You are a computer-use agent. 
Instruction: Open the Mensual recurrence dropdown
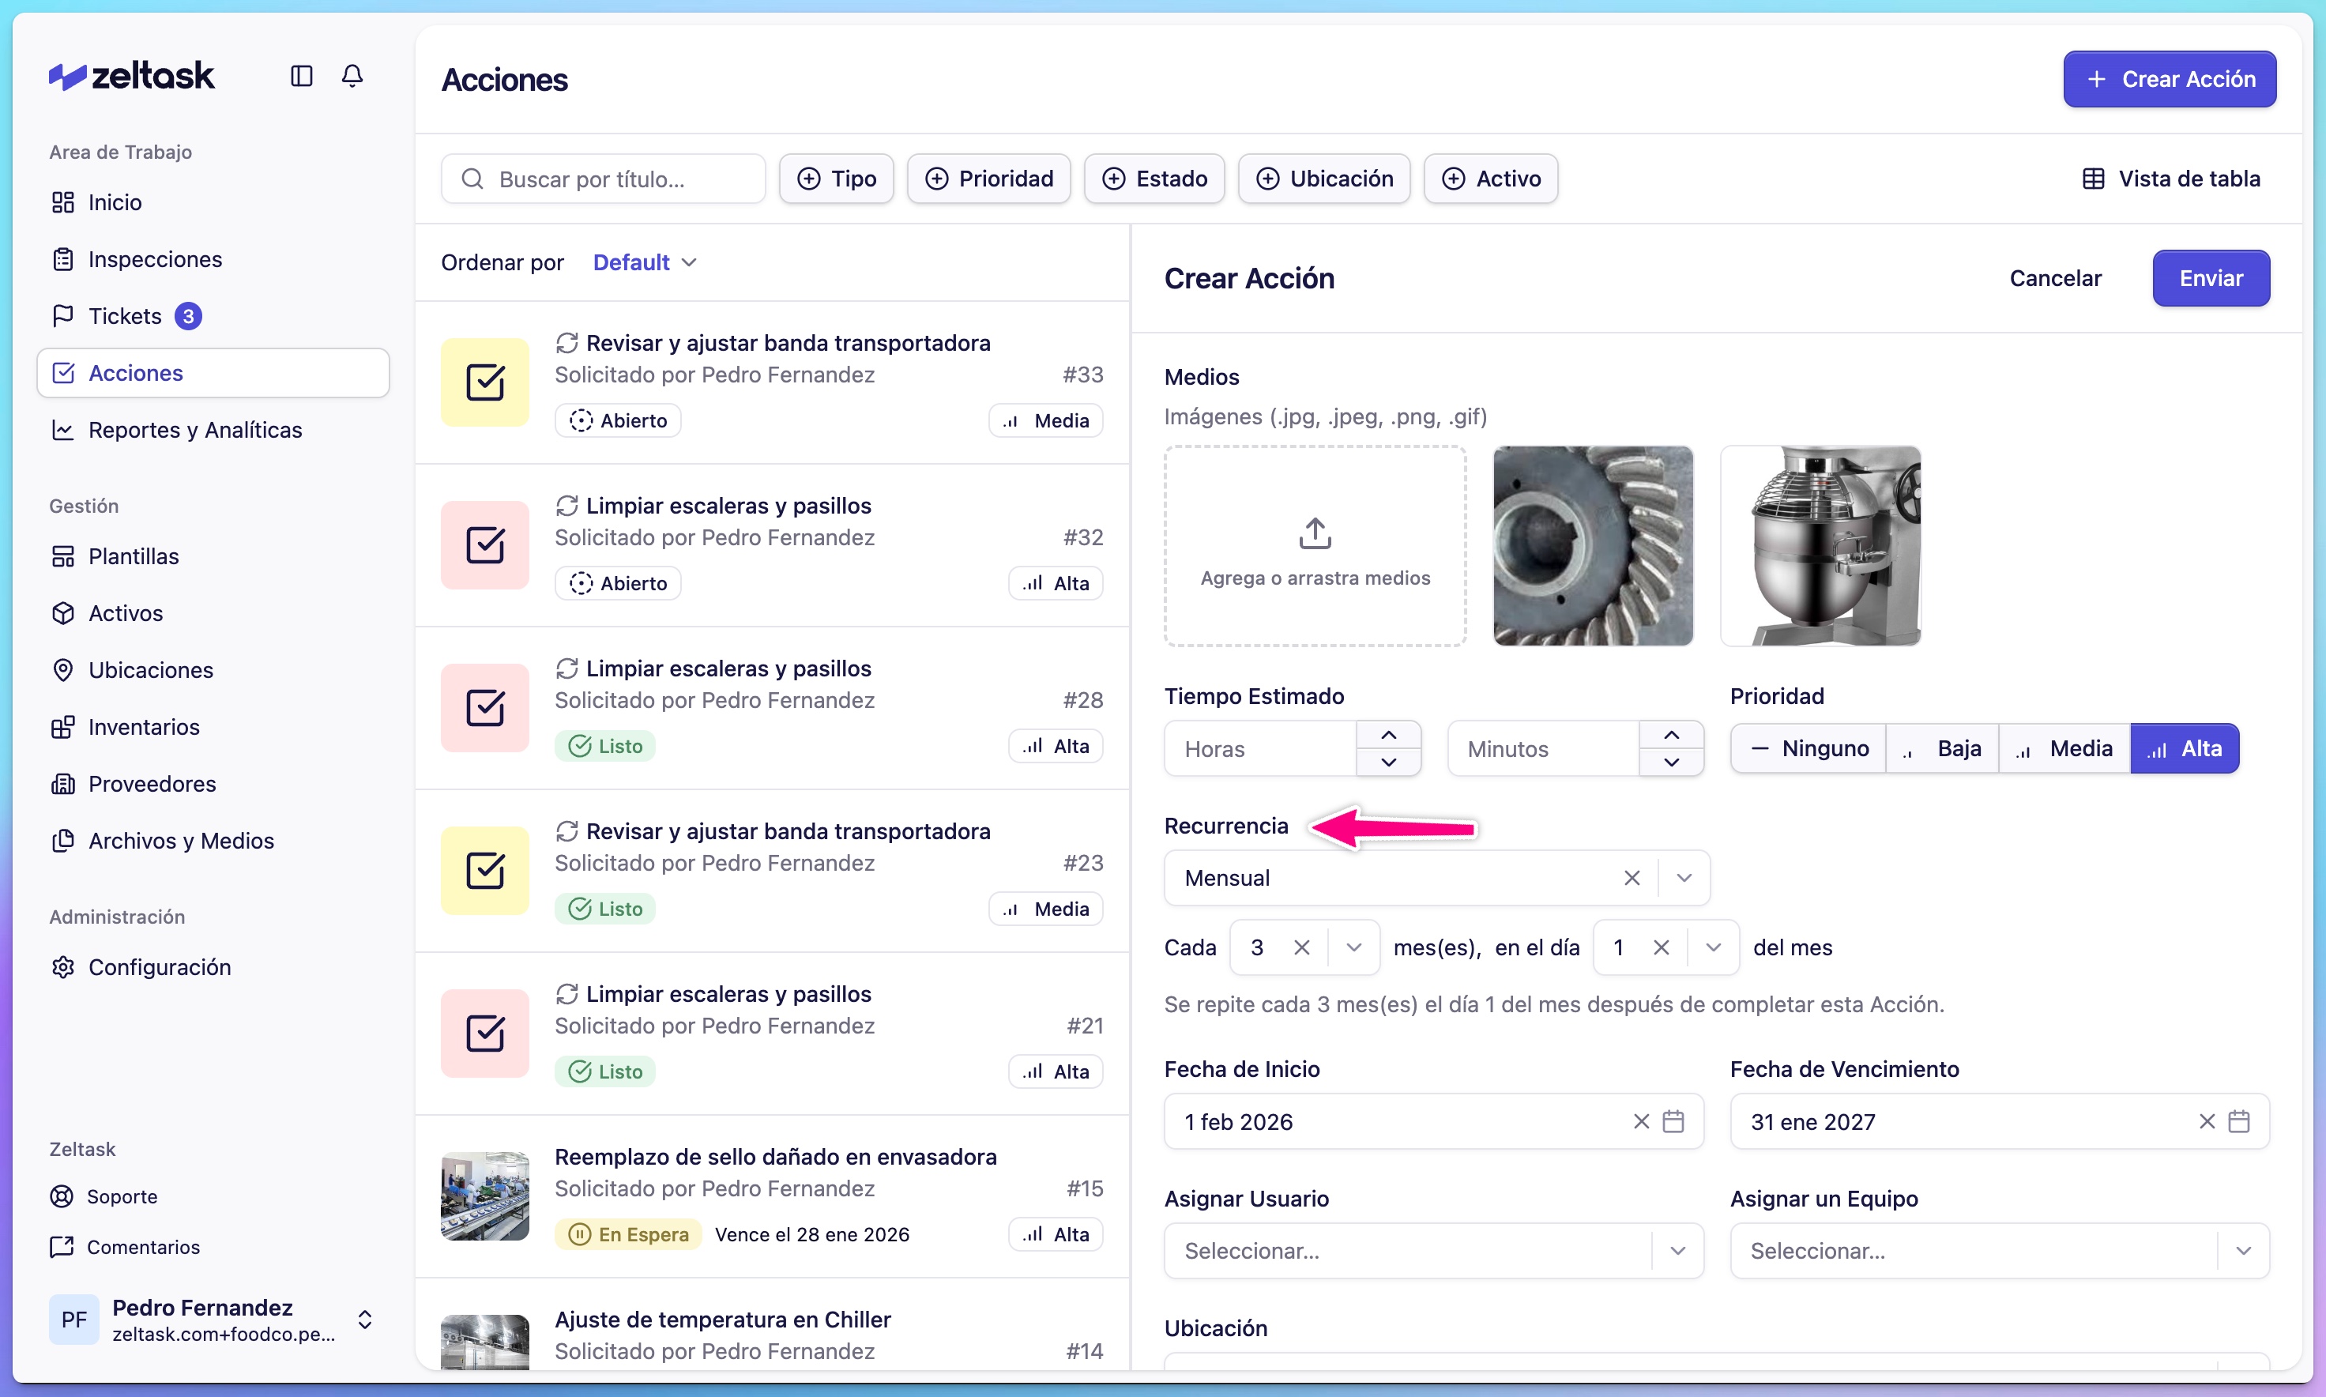pyautogui.click(x=1684, y=877)
